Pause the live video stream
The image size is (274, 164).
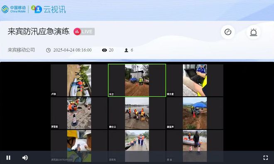pyautogui.click(x=8, y=158)
